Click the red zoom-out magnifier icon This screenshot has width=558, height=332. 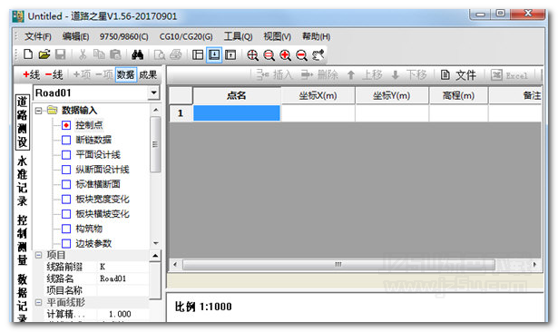pos(301,54)
